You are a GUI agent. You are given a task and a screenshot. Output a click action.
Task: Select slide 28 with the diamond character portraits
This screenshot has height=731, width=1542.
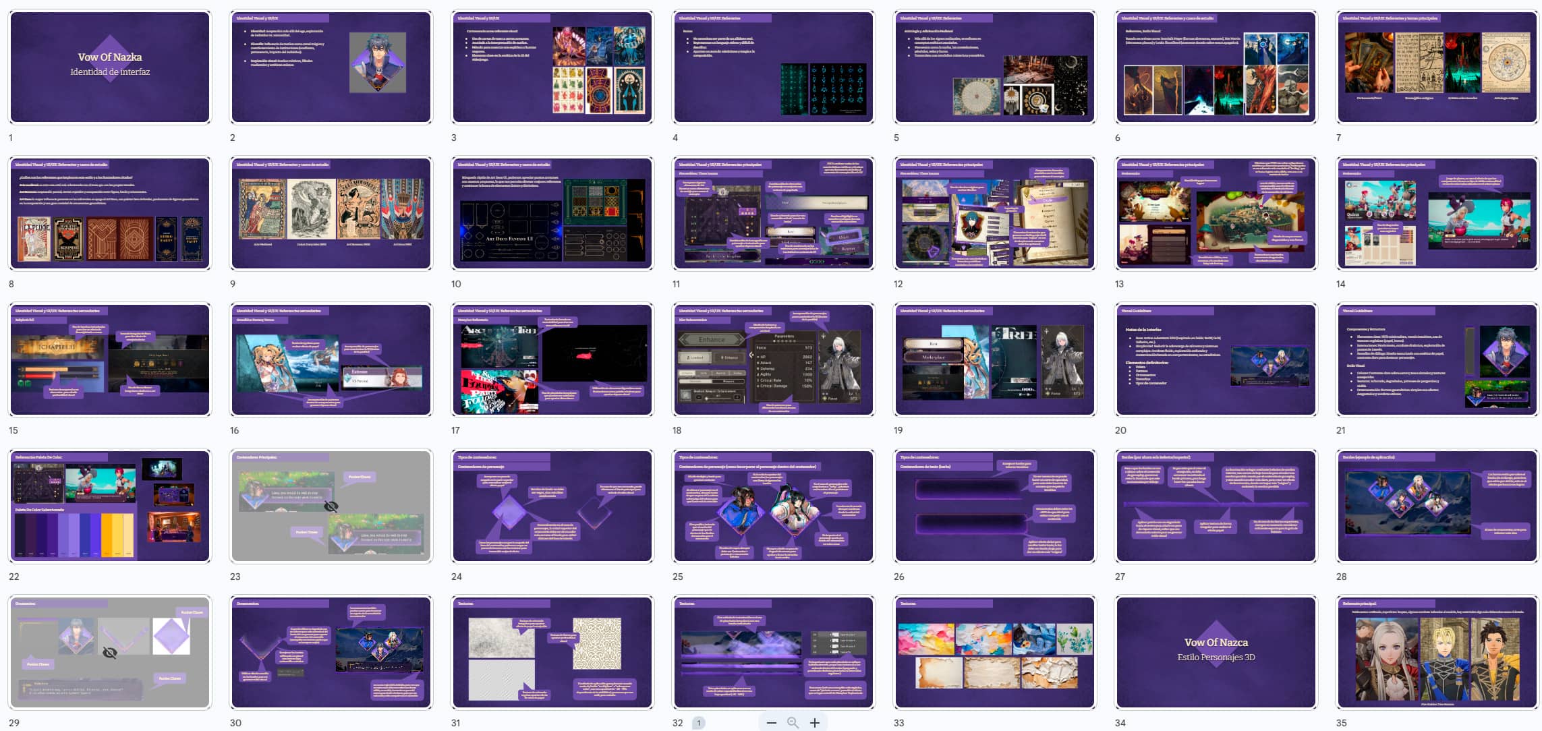(x=1437, y=506)
